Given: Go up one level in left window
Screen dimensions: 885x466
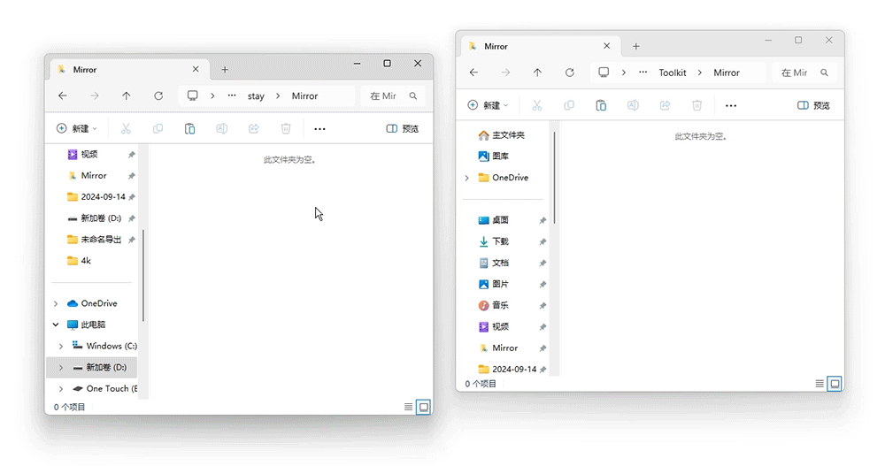Looking at the screenshot, I should pyautogui.click(x=126, y=95).
